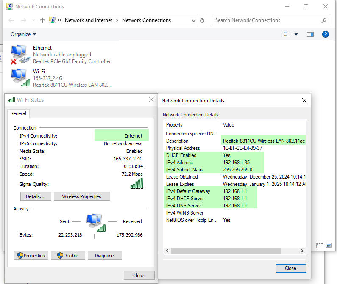This screenshot has height=284, width=337.
Task: Click the change view layout icon
Action: (287, 34)
